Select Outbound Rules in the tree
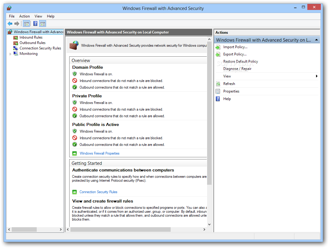Screen dimensions: 329x248 (33, 43)
